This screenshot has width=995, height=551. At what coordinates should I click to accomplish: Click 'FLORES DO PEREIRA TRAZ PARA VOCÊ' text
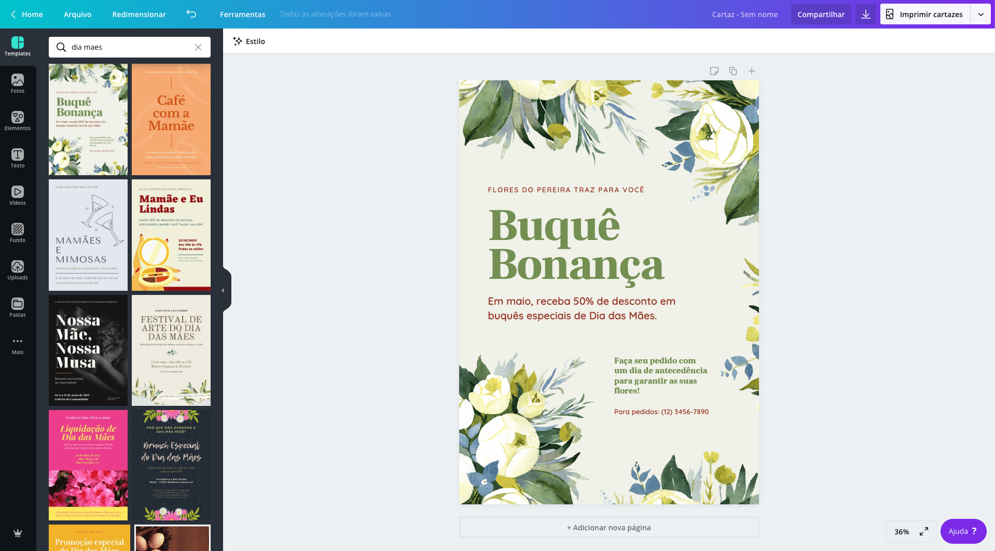[566, 190]
